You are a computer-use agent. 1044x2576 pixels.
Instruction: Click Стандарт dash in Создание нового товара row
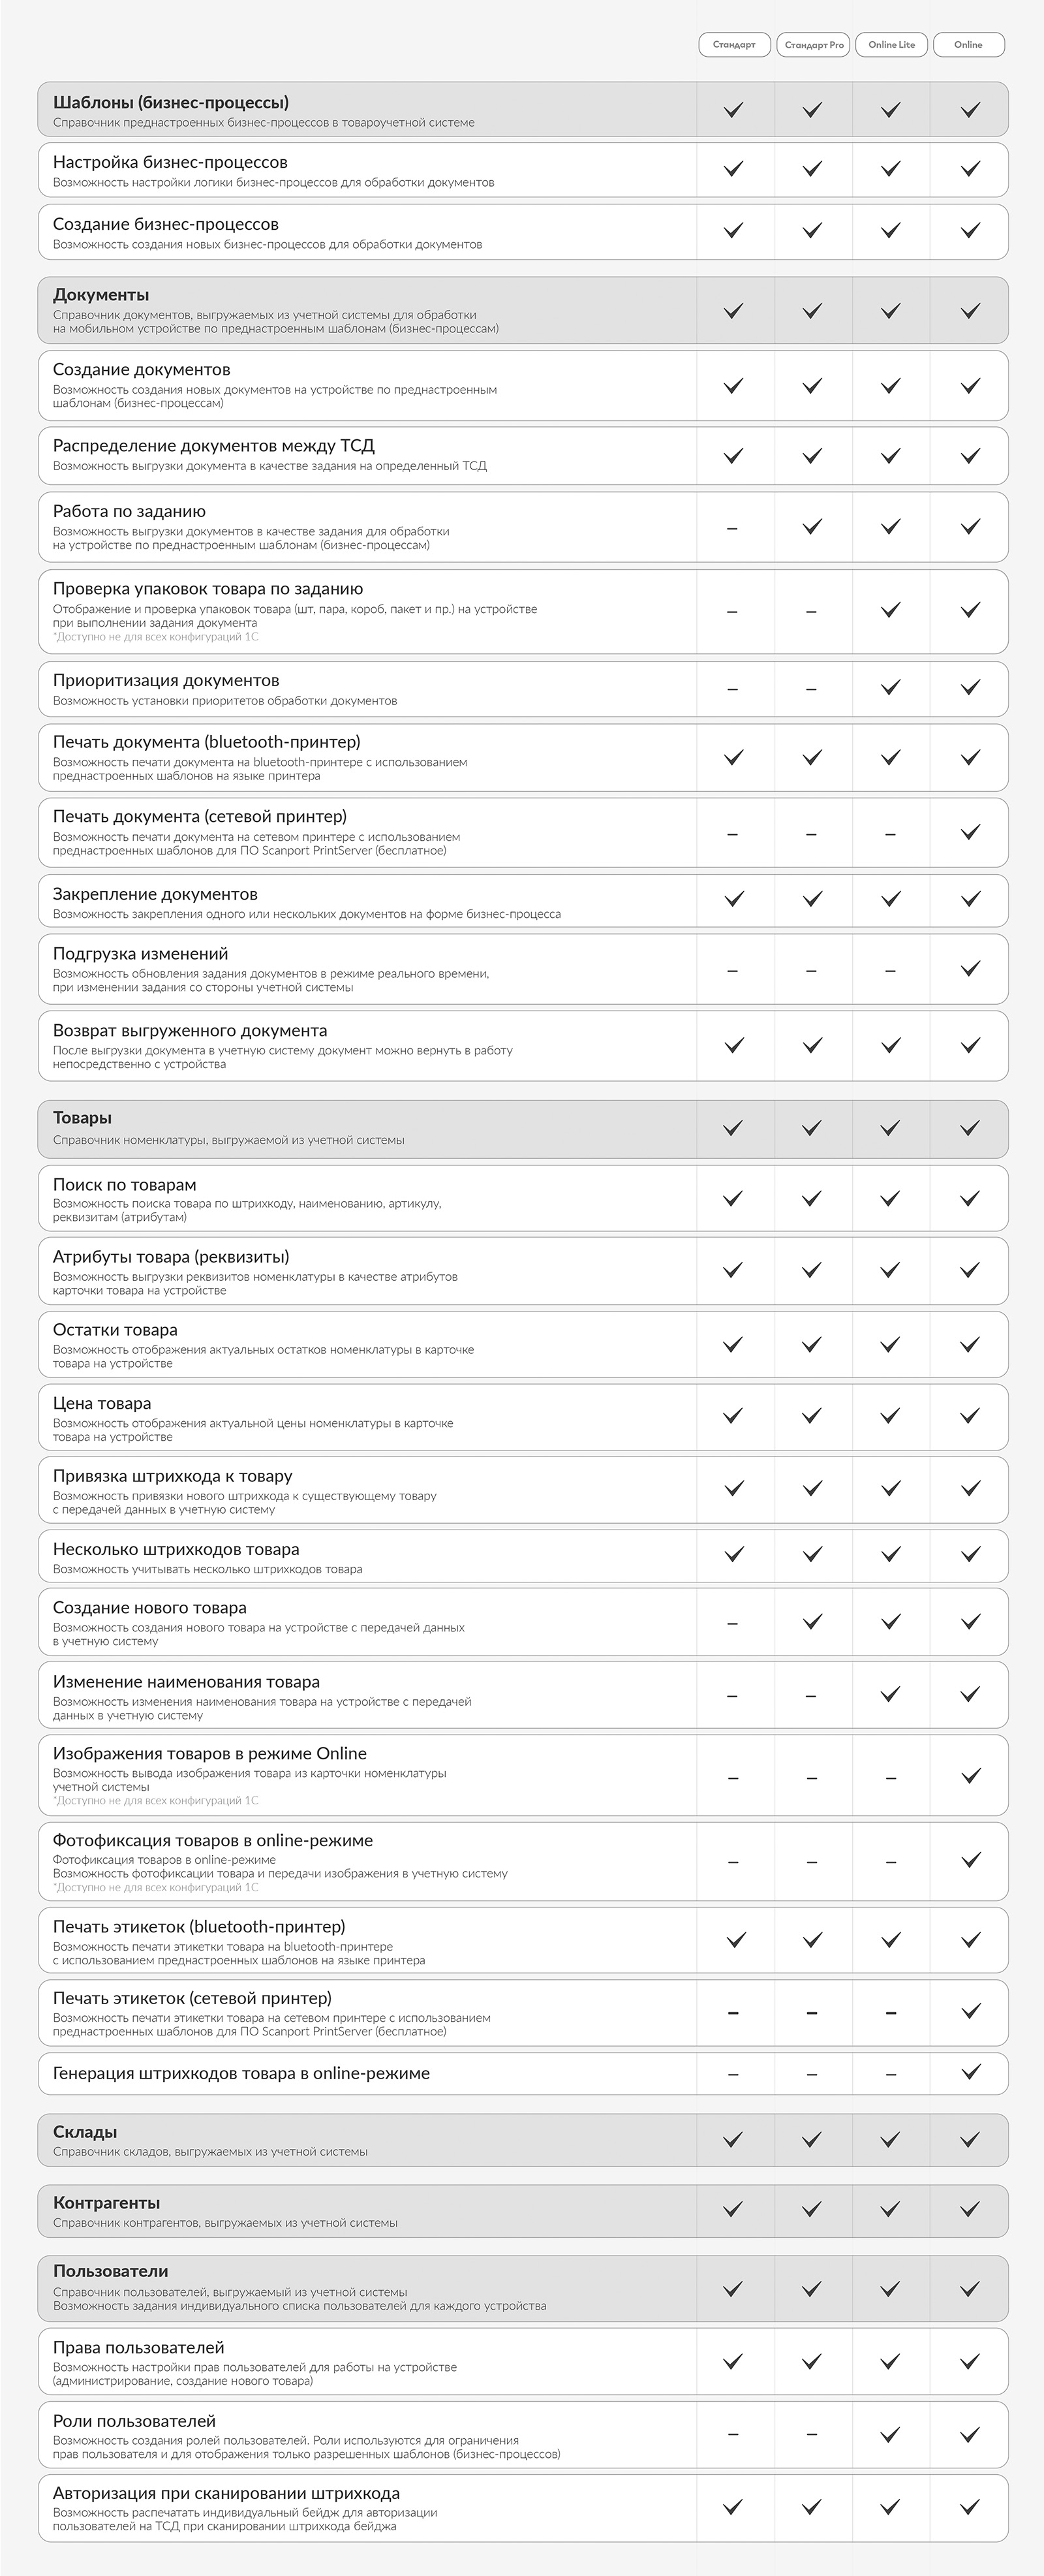pos(732,1624)
